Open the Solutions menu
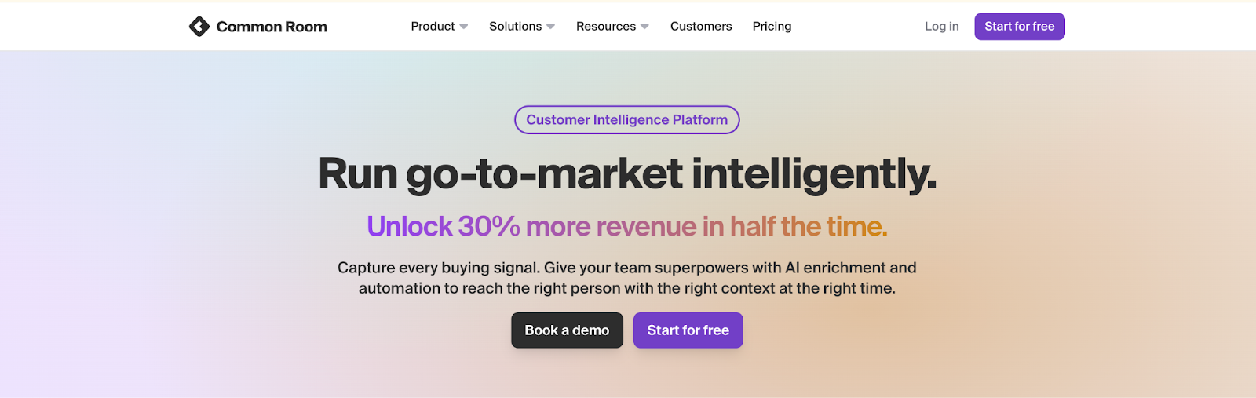Image resolution: width=1256 pixels, height=398 pixels. (515, 27)
